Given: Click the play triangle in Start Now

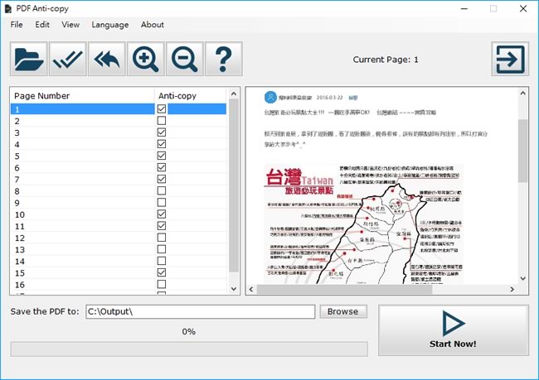Looking at the screenshot, I should pos(454,323).
